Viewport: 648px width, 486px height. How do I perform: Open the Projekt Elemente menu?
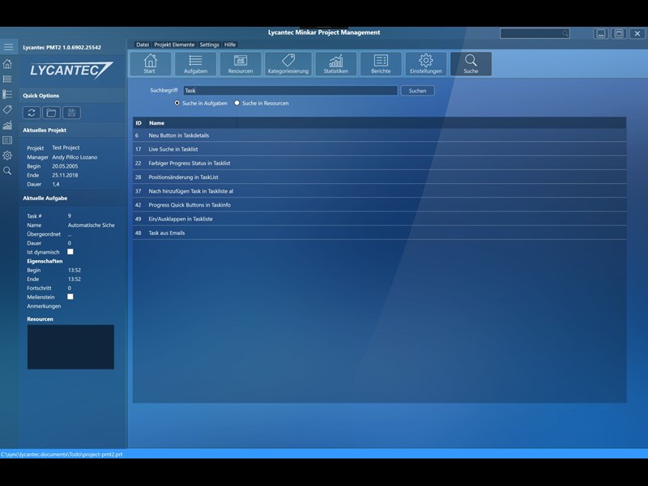click(174, 45)
